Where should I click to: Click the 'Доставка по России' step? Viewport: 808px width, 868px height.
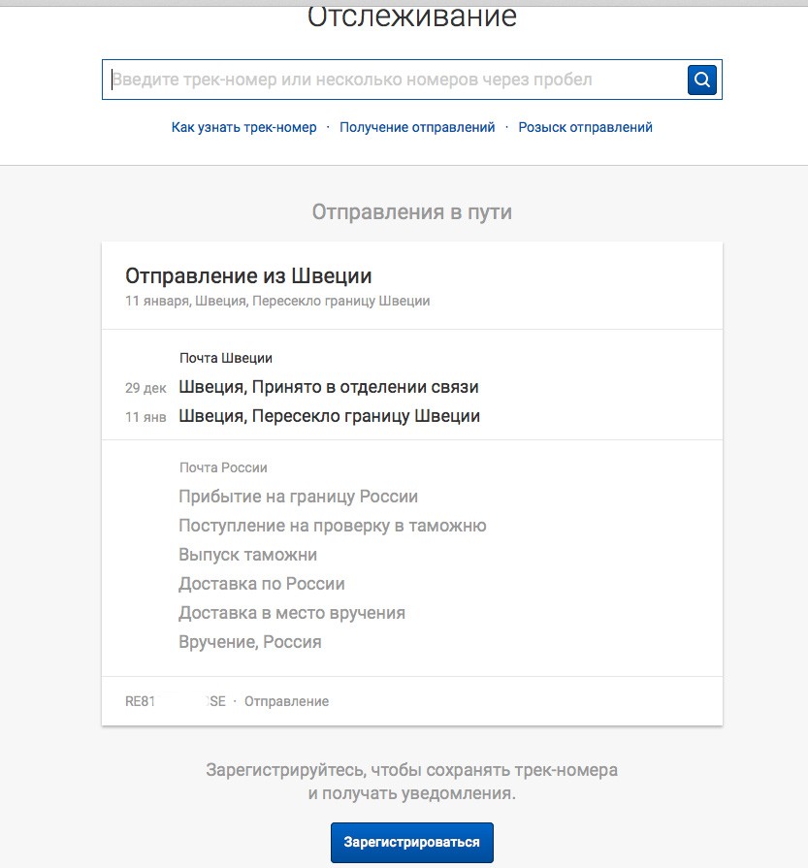261,584
